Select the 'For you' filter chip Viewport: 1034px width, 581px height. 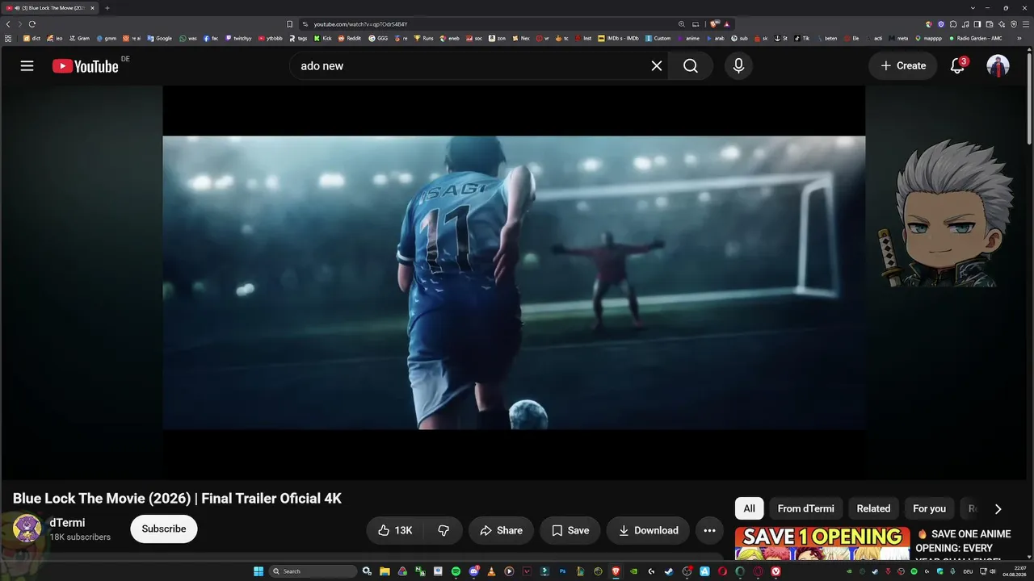[x=929, y=508]
